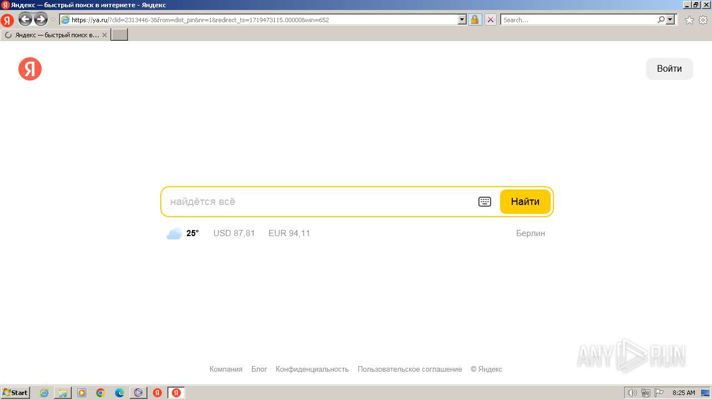Screen dimensions: 712x400
Task: Click the Yandex icon beside navigation buttons
Action: (7, 21)
